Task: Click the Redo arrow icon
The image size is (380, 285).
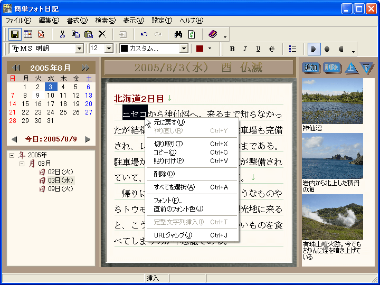Action: (157, 34)
